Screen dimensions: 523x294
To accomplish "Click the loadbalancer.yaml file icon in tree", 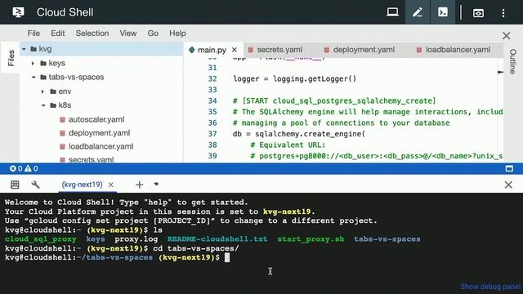I will click(62, 147).
